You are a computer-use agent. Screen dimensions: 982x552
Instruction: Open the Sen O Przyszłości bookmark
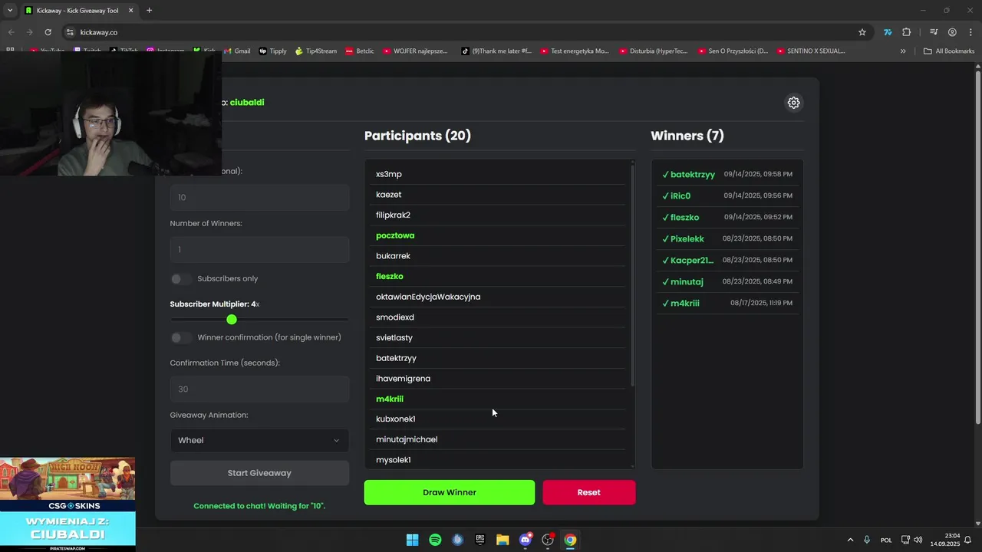[733, 51]
